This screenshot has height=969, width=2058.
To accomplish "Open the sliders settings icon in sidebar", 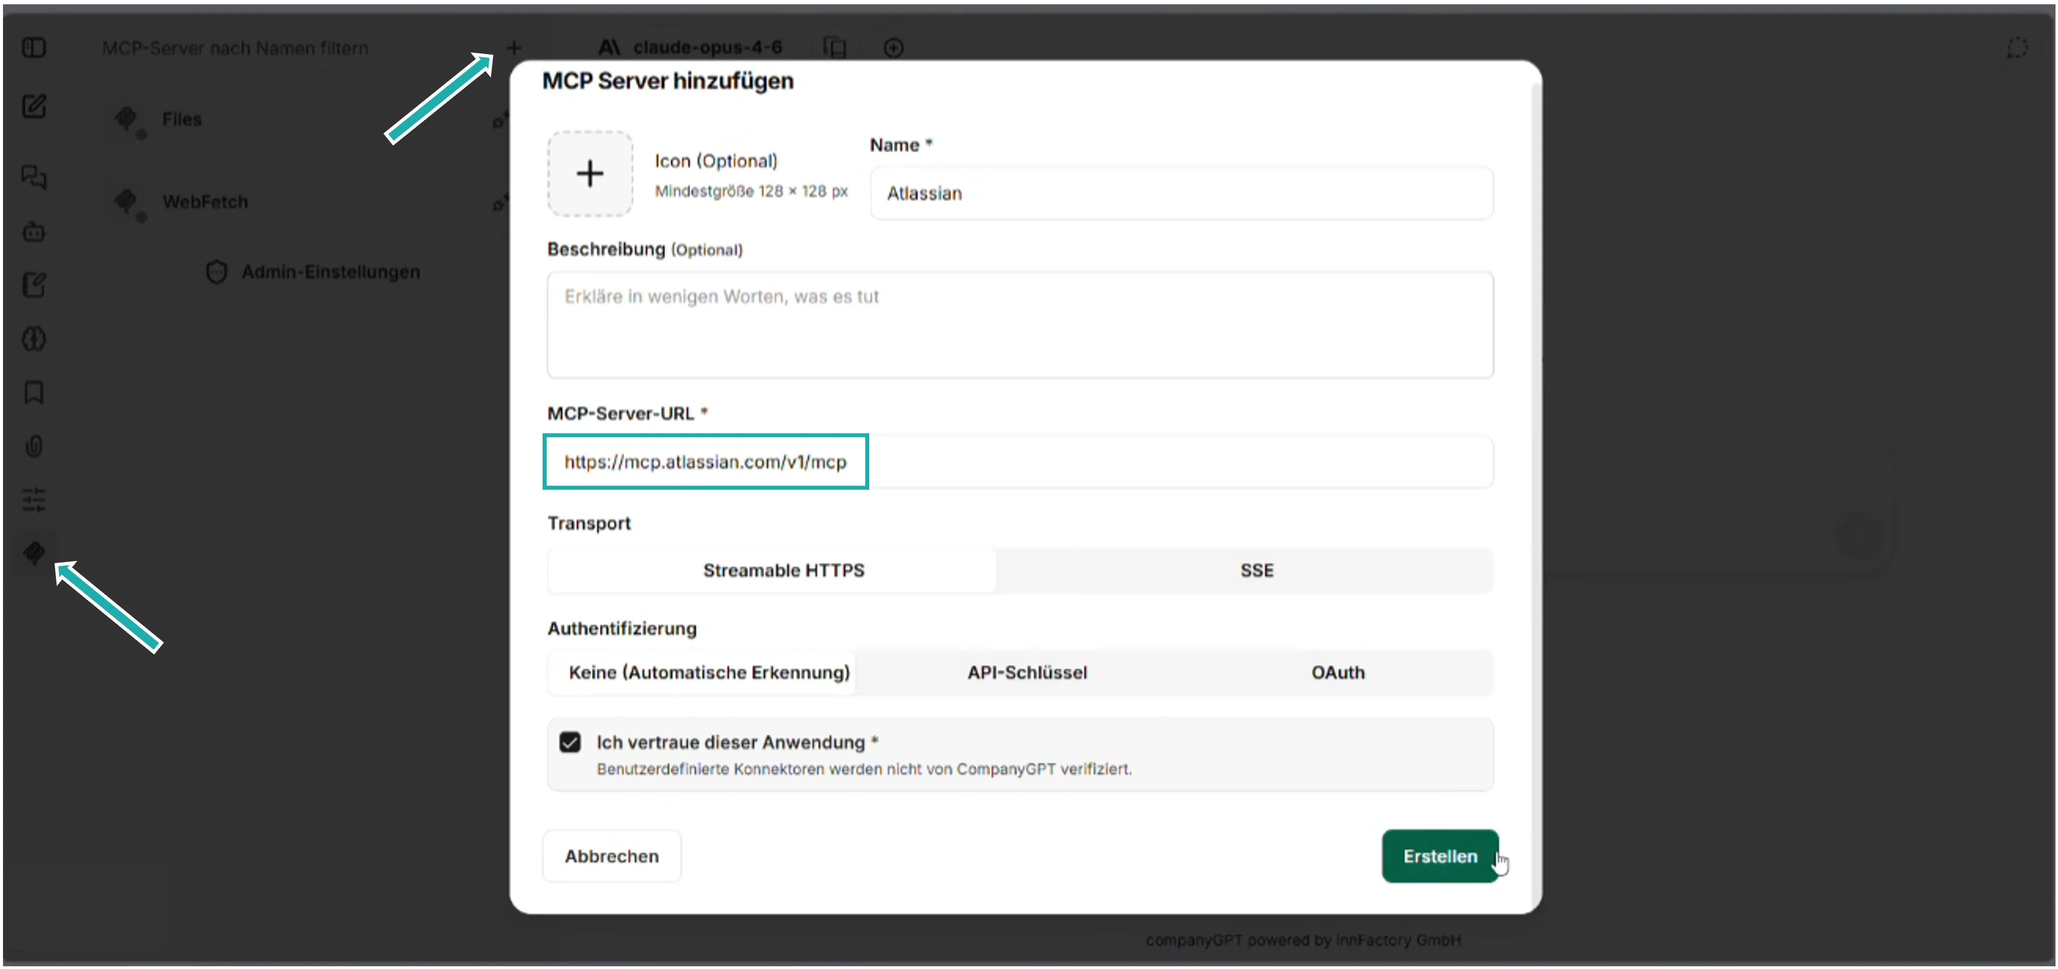I will point(34,499).
